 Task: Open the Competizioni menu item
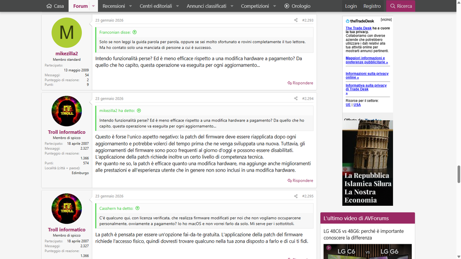[255, 6]
